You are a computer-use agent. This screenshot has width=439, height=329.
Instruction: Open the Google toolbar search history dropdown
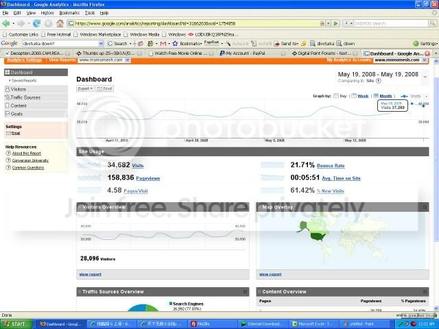pos(101,44)
